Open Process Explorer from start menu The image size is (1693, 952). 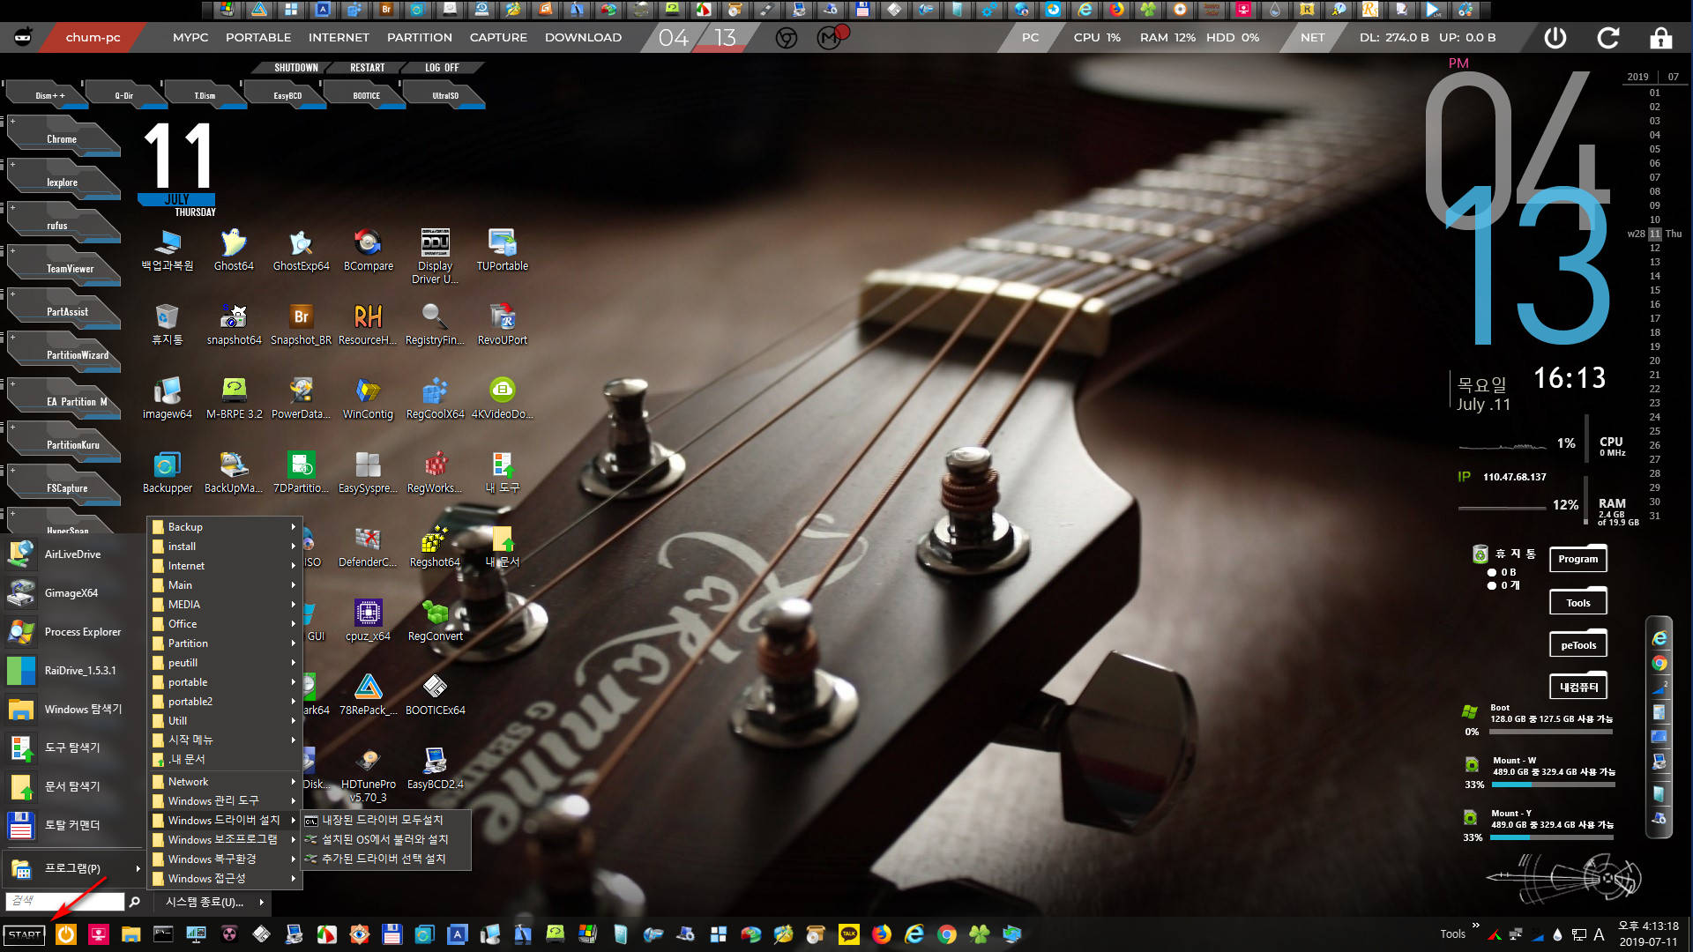coord(72,632)
